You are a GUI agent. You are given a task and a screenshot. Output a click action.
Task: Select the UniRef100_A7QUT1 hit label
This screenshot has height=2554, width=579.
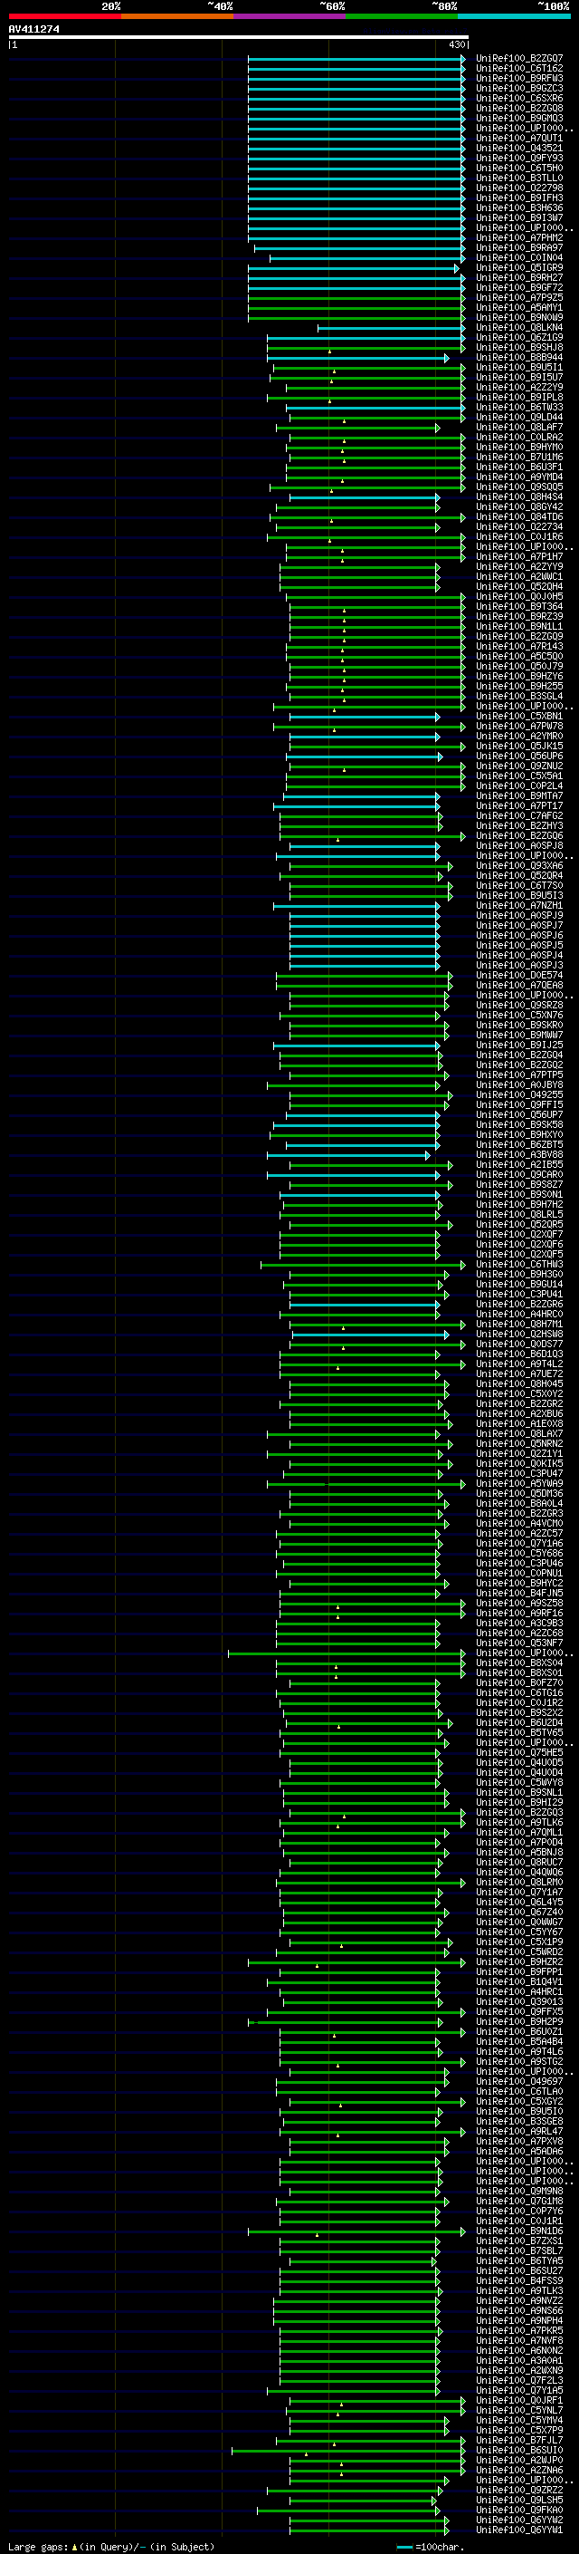(519, 138)
